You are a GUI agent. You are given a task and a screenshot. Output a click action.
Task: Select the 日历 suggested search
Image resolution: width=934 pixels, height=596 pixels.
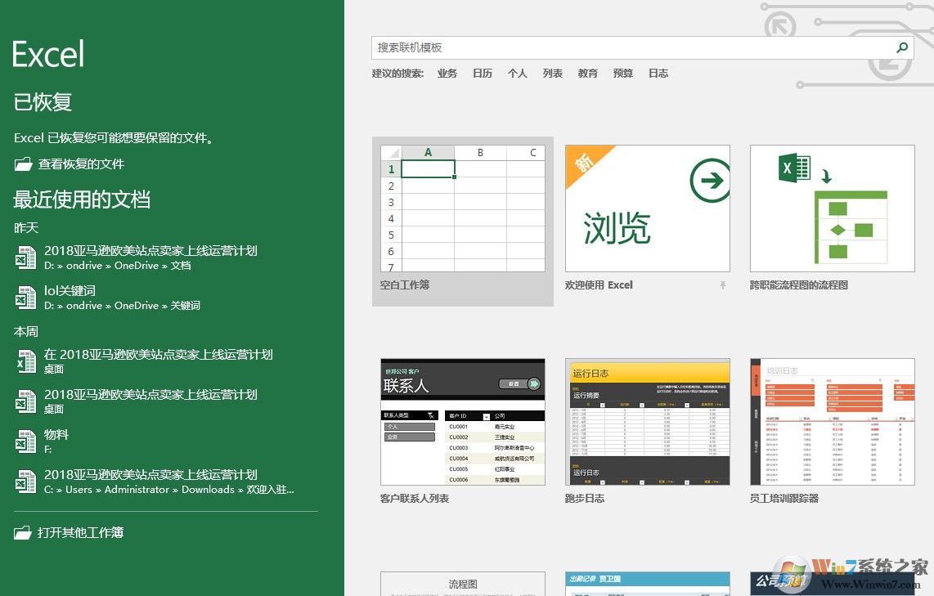[482, 74]
